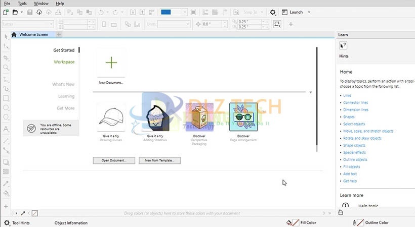Select the Crop tool in toolbox
The width and height of the screenshot is (415, 227).
point(6,58)
